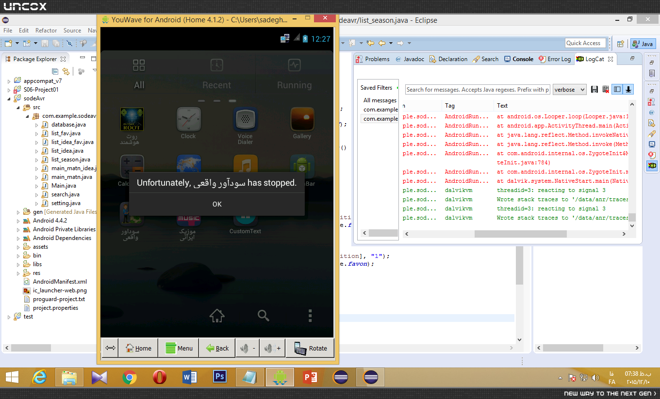Click the Open Perspective icon

(620, 44)
